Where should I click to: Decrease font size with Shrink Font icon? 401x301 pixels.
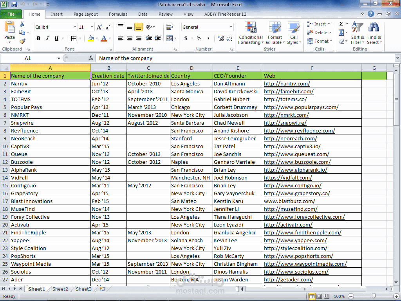click(108, 27)
